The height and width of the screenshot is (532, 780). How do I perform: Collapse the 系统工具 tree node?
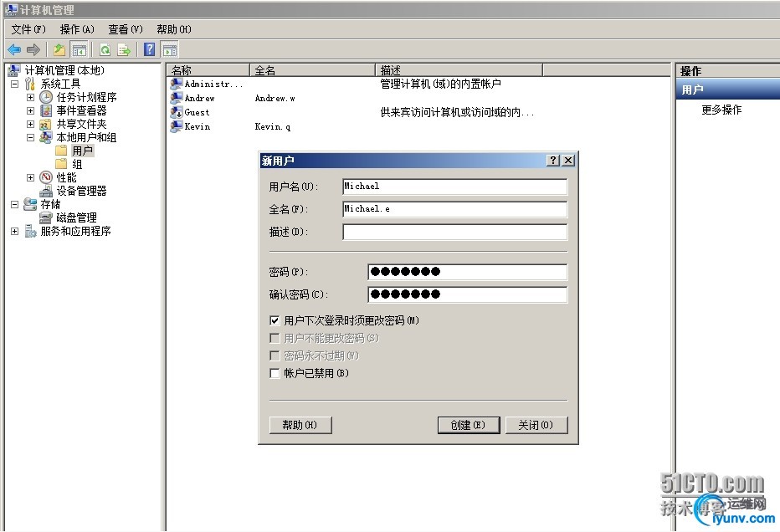tap(15, 84)
